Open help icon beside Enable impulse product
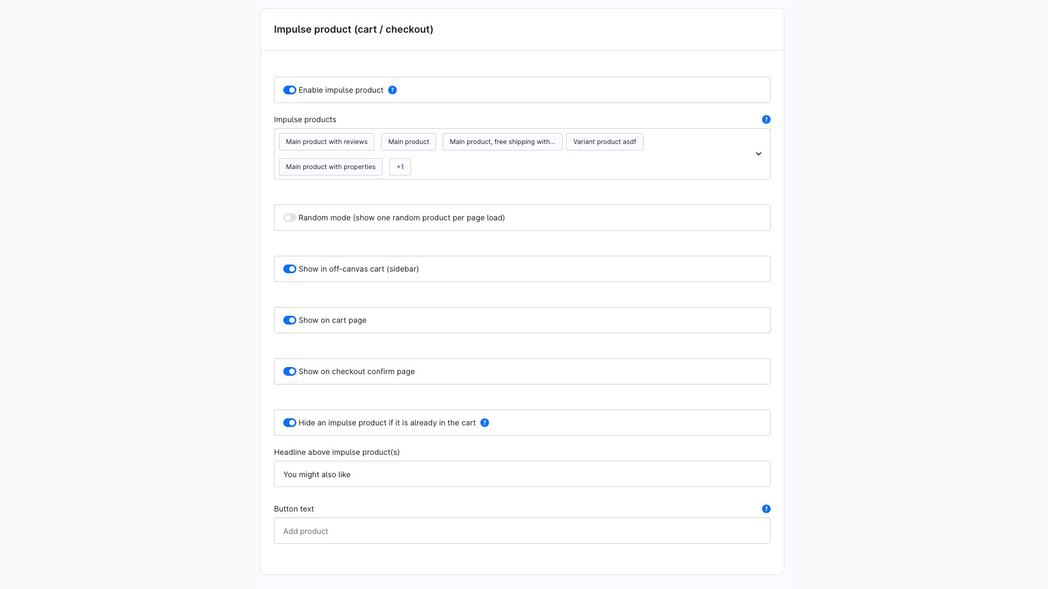 tap(392, 90)
